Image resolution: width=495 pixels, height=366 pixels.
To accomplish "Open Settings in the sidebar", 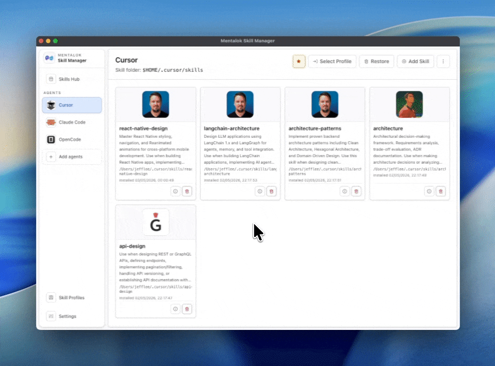I will click(72, 316).
